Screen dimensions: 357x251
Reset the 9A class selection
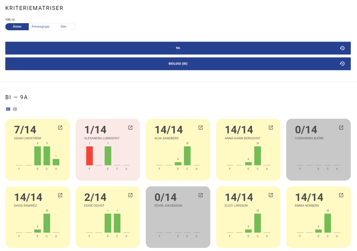[x=342, y=48]
